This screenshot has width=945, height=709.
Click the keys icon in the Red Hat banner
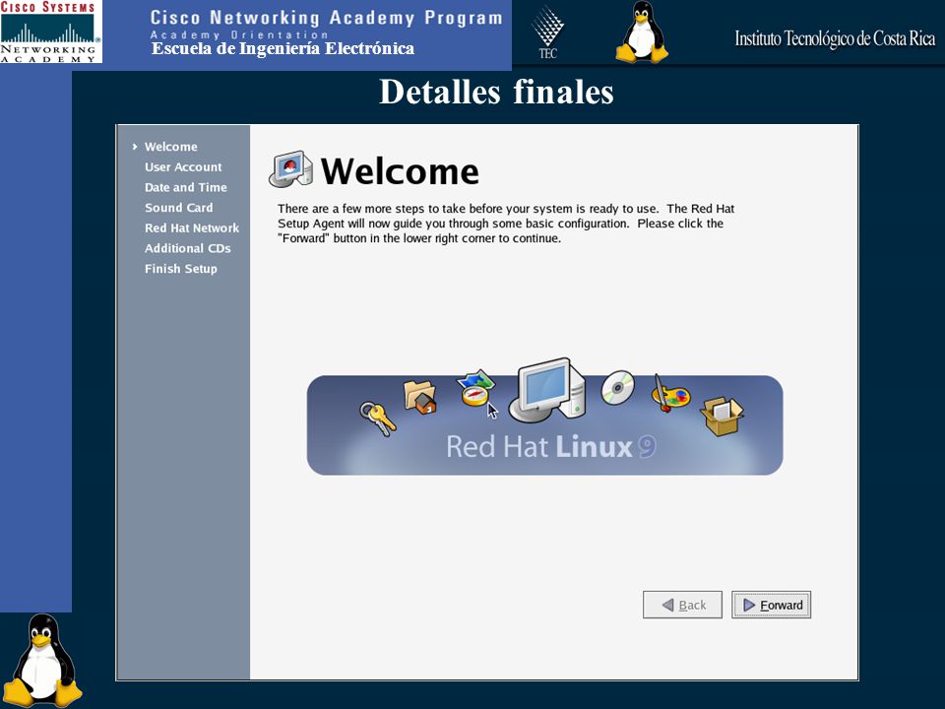378,419
